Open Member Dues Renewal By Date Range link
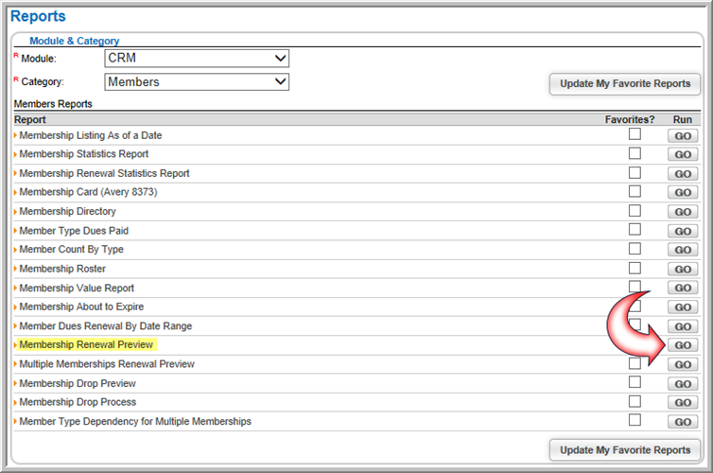The image size is (713, 473). [x=106, y=326]
